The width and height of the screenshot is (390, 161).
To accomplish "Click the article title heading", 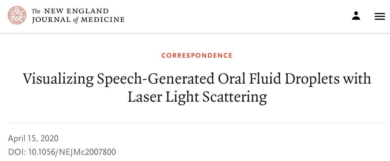I will coord(197,88).
